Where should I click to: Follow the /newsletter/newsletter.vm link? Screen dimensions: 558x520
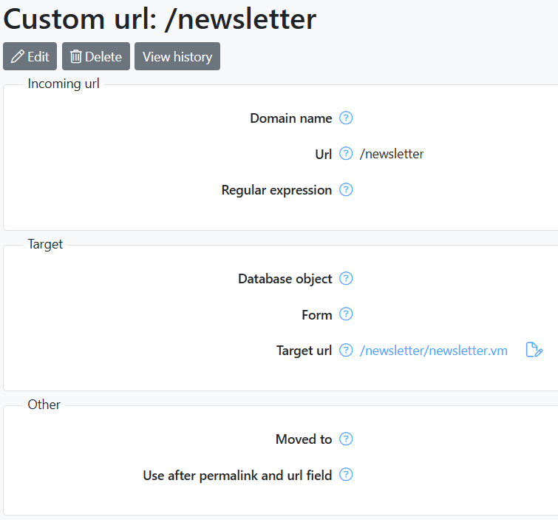tap(433, 351)
